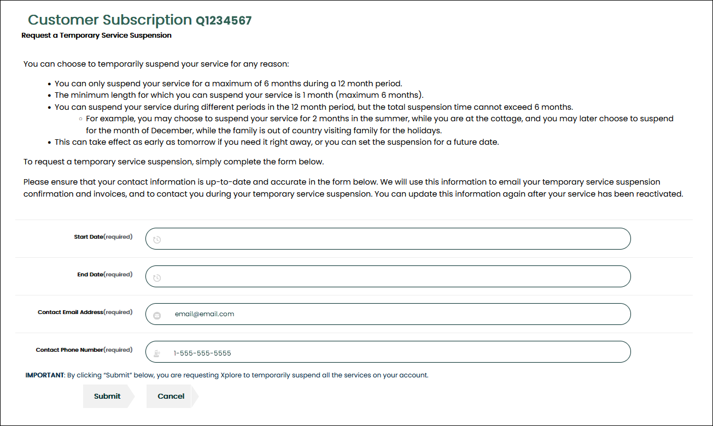
Task: Focus the End Date input box
Action: (x=388, y=276)
